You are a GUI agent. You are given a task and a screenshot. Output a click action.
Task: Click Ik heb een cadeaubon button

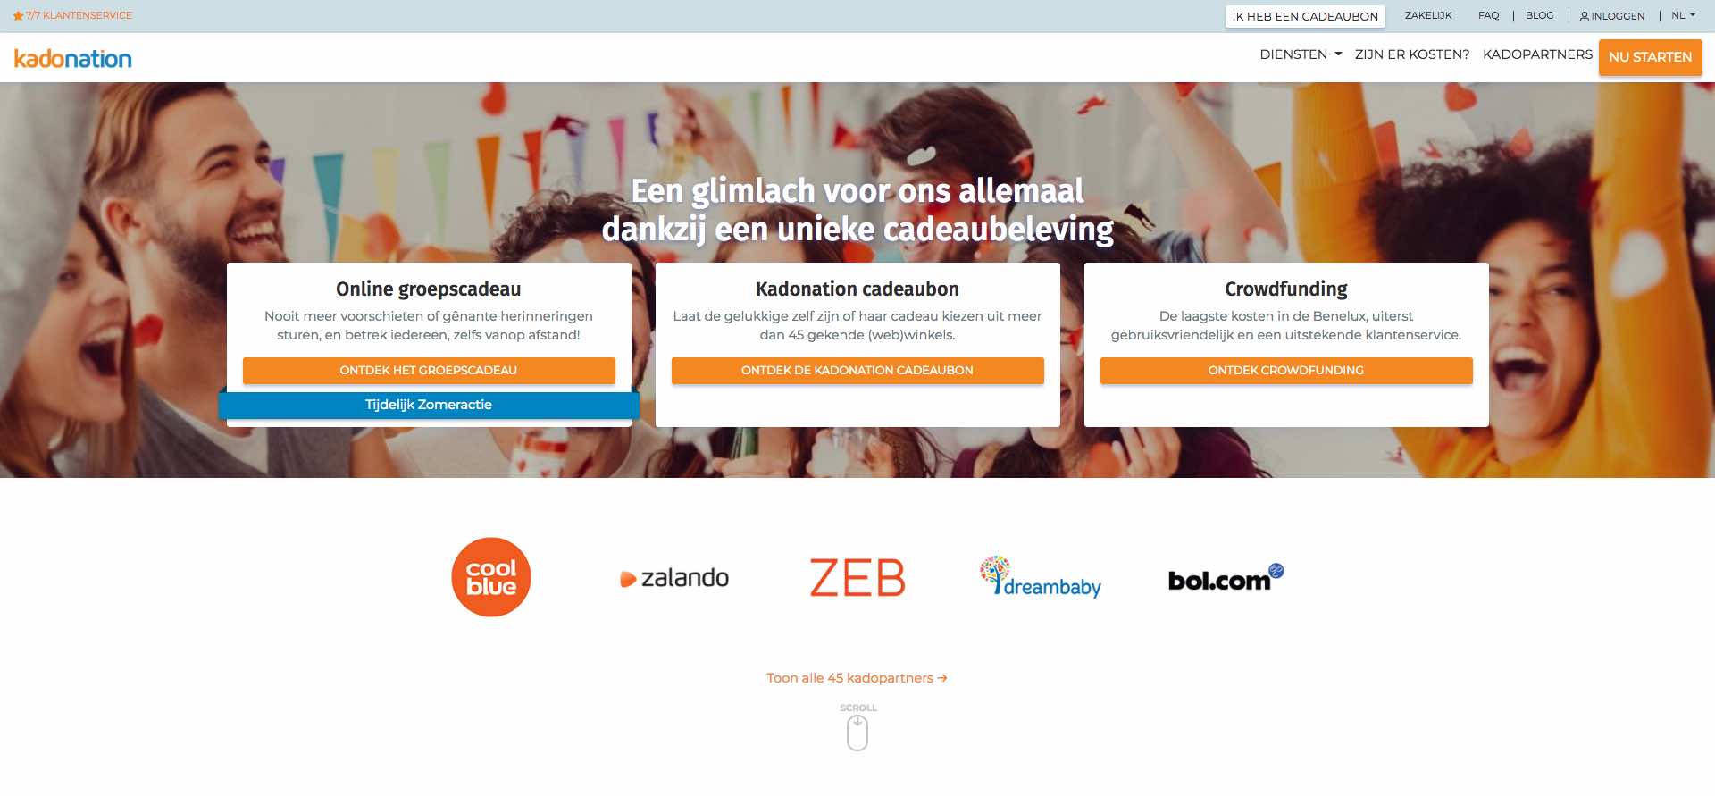click(x=1305, y=16)
